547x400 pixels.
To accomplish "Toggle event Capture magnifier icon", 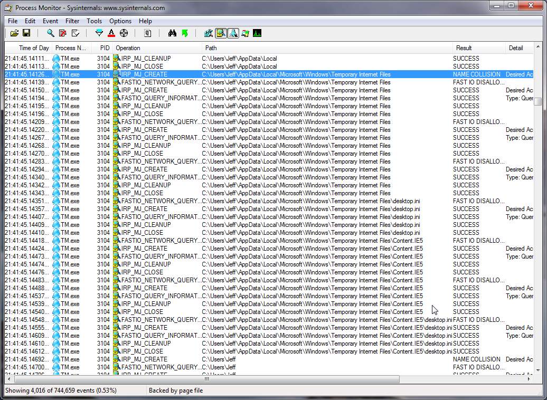I will (x=51, y=33).
